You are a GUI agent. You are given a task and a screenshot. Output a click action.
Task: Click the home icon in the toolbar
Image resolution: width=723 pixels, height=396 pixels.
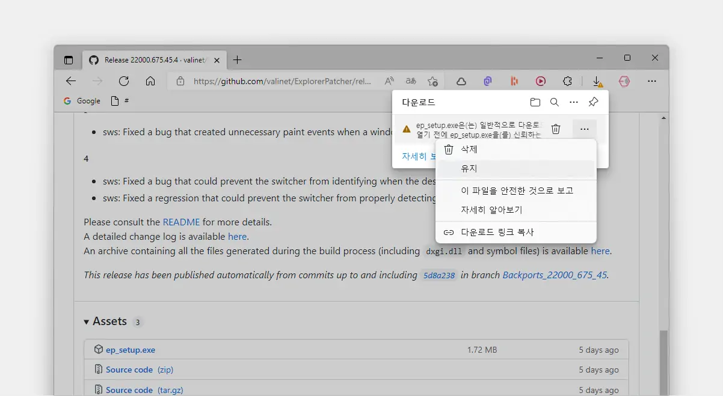tap(150, 81)
